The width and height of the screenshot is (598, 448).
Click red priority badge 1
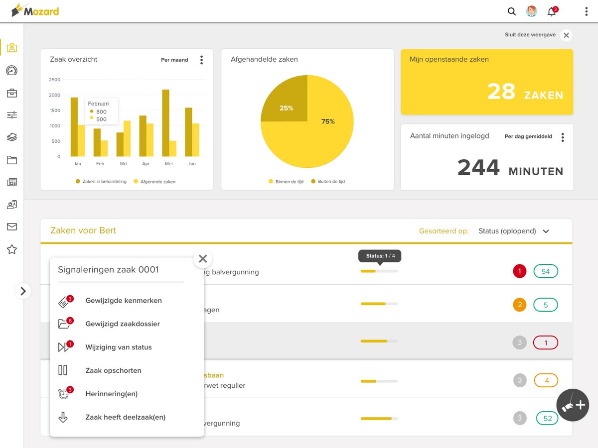coord(520,271)
